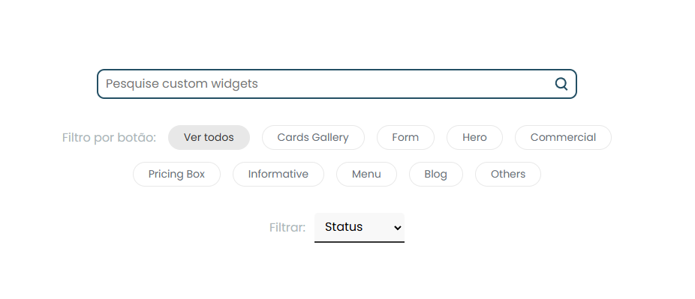The width and height of the screenshot is (695, 299).
Task: Click the magnifying glass search icon
Action: 561,84
